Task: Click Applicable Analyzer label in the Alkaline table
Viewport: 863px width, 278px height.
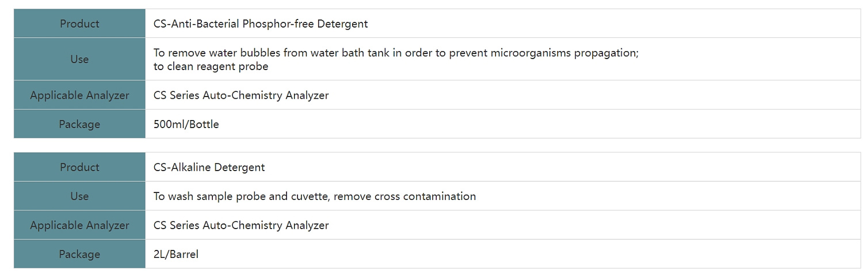Action: 79,225
